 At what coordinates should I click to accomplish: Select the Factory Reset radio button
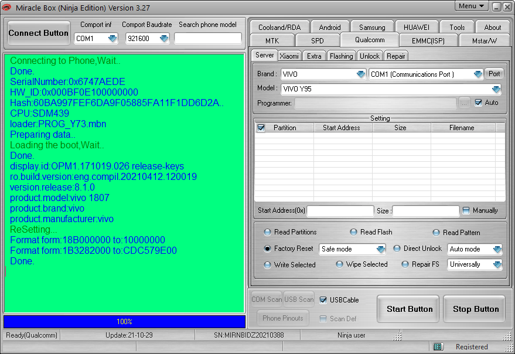tap(267, 249)
